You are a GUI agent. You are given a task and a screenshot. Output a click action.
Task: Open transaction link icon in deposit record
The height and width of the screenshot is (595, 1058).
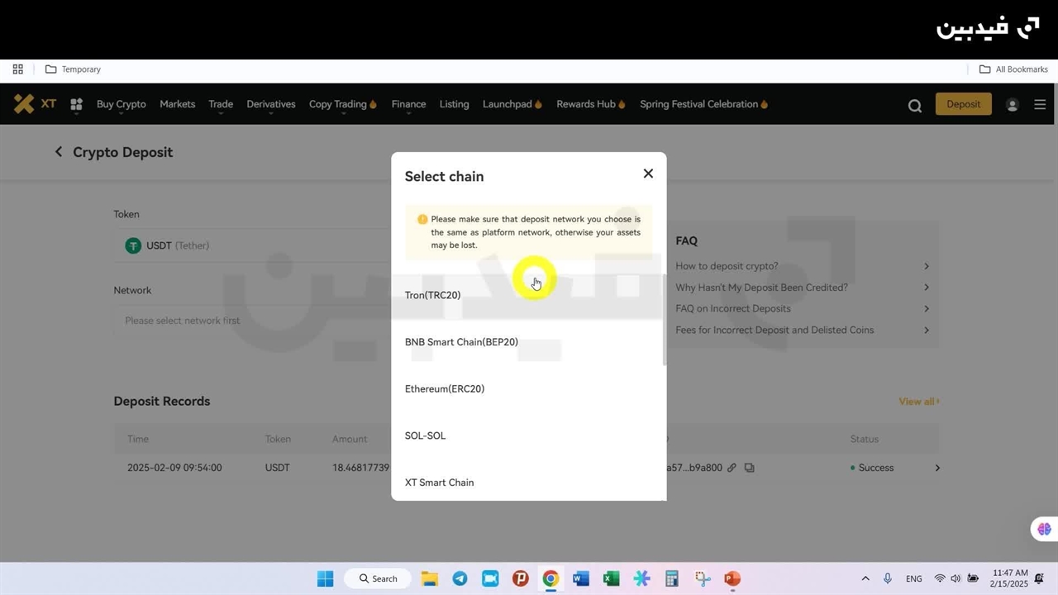click(x=732, y=468)
